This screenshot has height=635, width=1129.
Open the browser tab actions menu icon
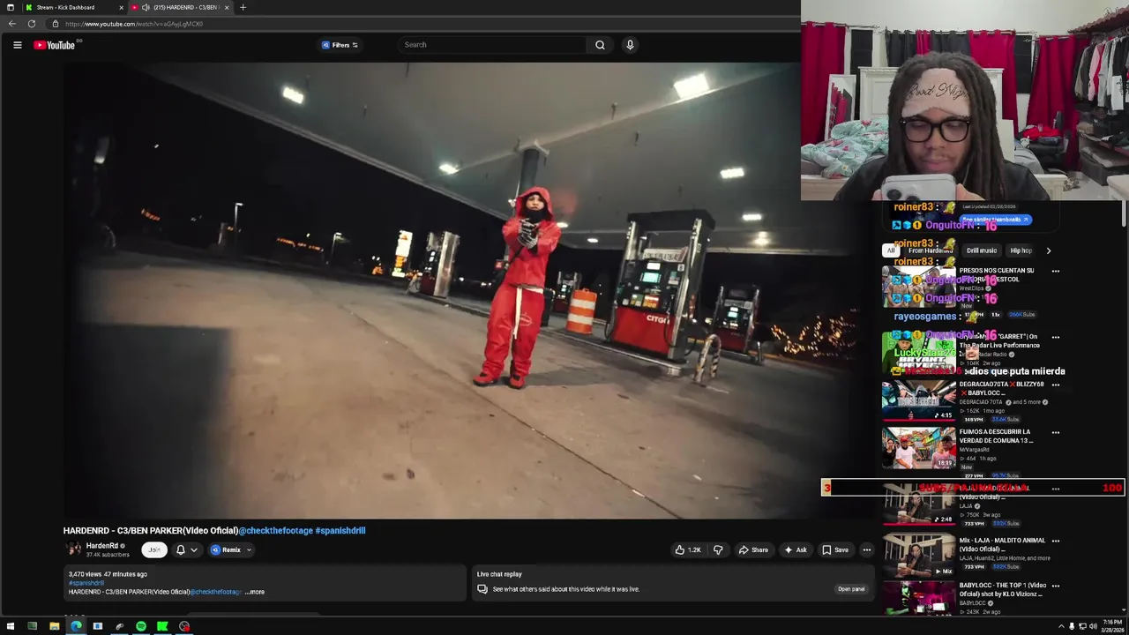click(x=11, y=7)
